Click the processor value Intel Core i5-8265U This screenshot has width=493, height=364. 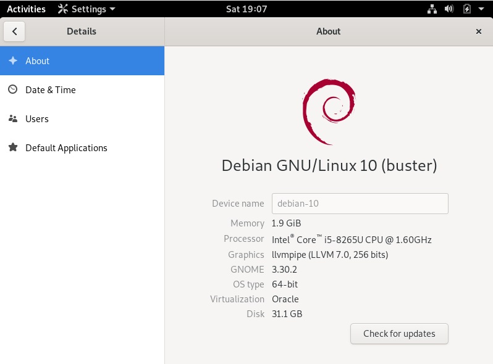(x=352, y=239)
